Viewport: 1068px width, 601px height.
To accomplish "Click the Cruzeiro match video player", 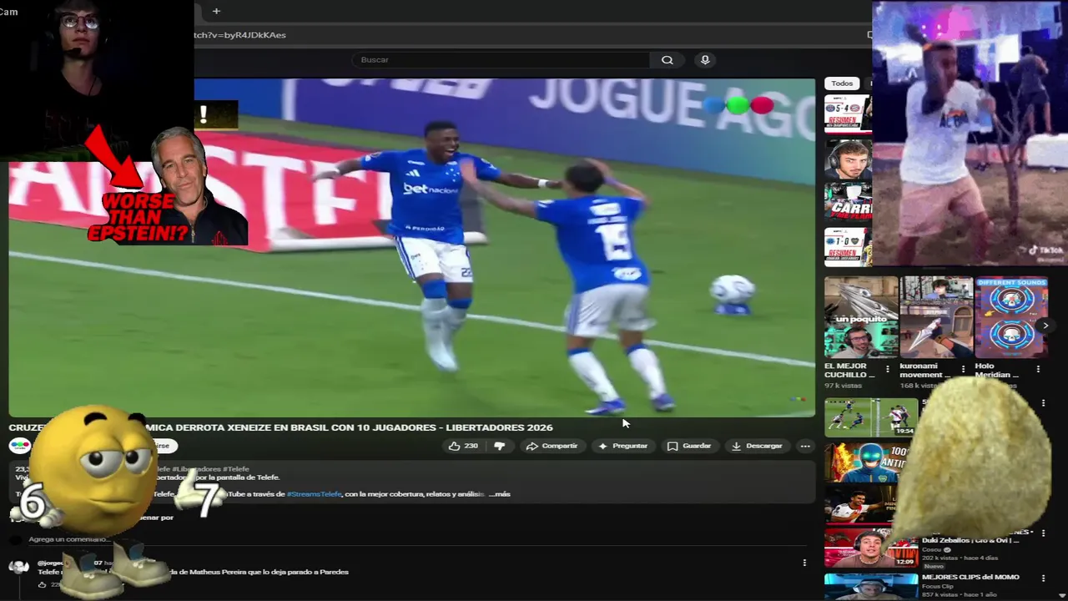I will (x=412, y=247).
